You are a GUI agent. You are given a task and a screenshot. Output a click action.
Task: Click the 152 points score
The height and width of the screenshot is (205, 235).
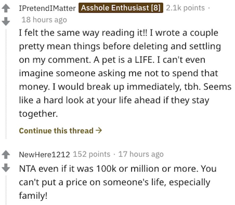92,154
